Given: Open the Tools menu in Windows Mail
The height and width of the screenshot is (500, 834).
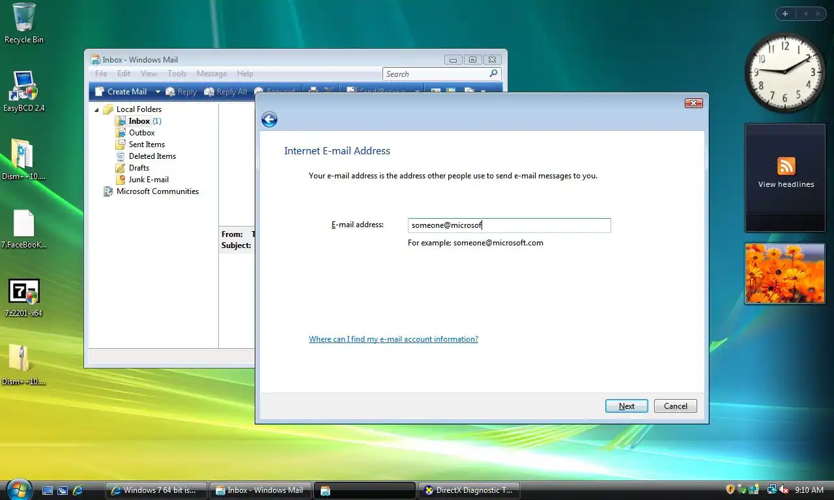Looking at the screenshot, I should (x=177, y=74).
